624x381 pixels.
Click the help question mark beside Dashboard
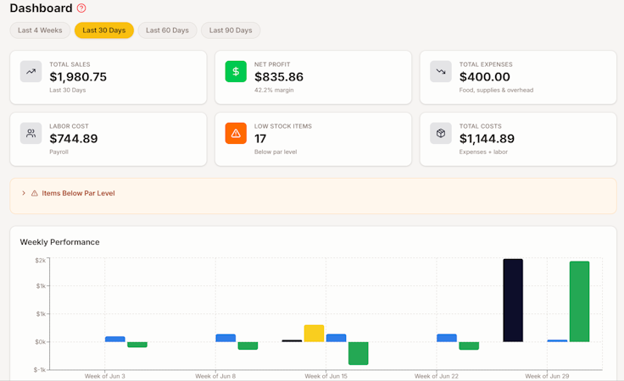81,8
